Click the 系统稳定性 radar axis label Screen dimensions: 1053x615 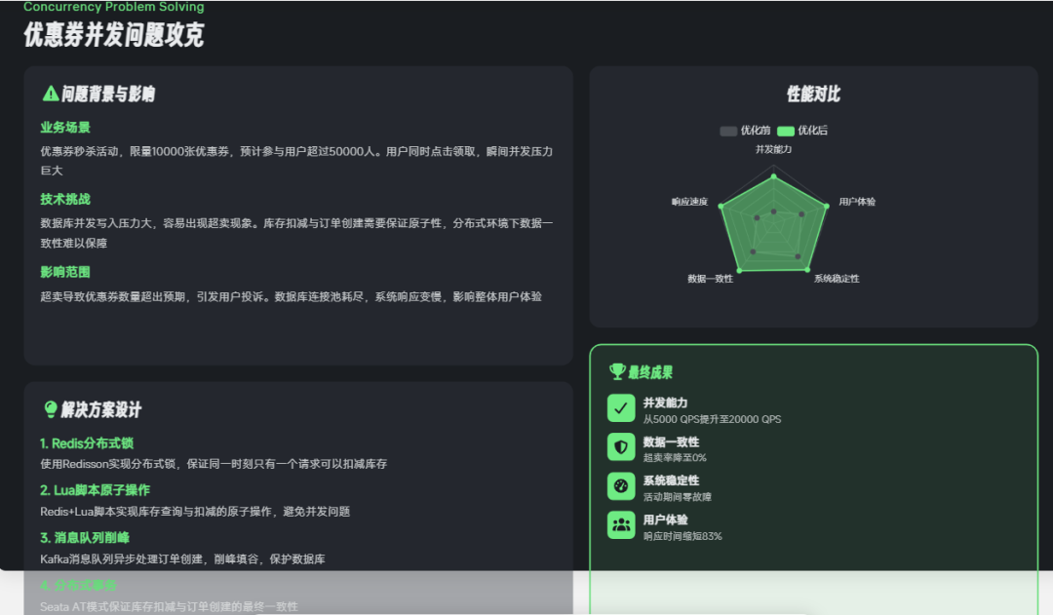point(837,279)
